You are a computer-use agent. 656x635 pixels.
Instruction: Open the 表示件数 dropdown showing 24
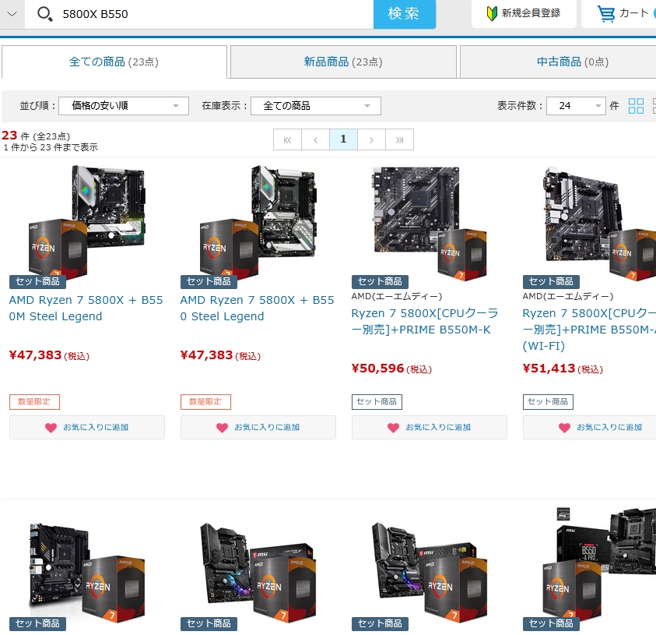pyautogui.click(x=576, y=105)
